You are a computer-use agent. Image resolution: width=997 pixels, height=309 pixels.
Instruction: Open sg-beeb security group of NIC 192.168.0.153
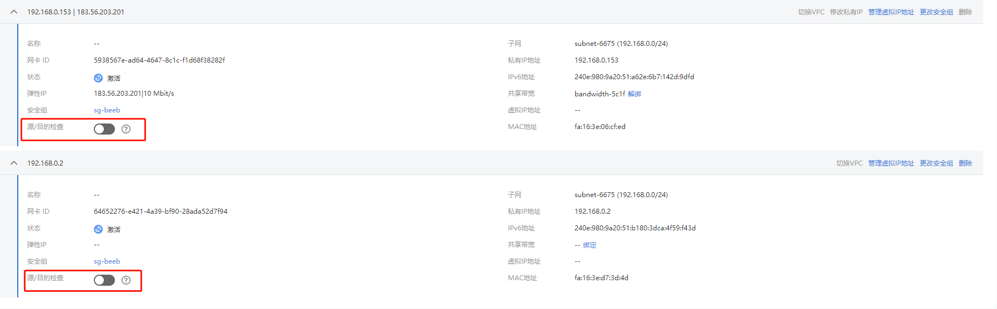(x=107, y=110)
